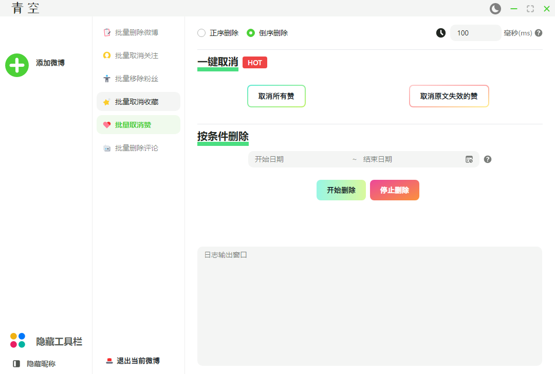This screenshot has width=555, height=374.
Task: Click the 开始日期 start date field
Action: [298, 159]
